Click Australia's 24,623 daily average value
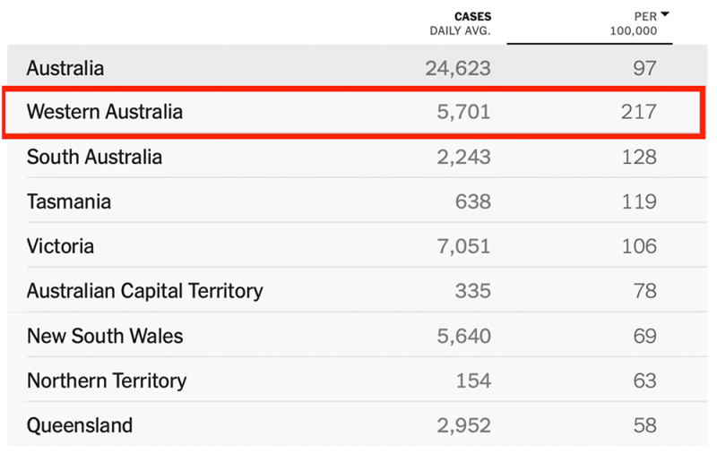This screenshot has width=717, height=453. pyautogui.click(x=458, y=69)
